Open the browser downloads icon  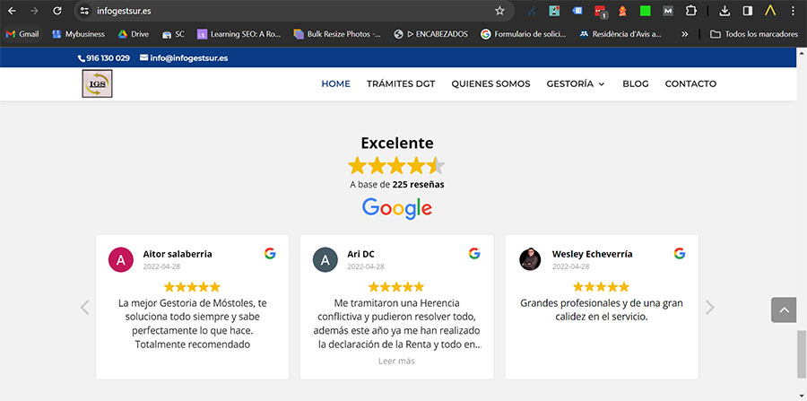(x=725, y=11)
